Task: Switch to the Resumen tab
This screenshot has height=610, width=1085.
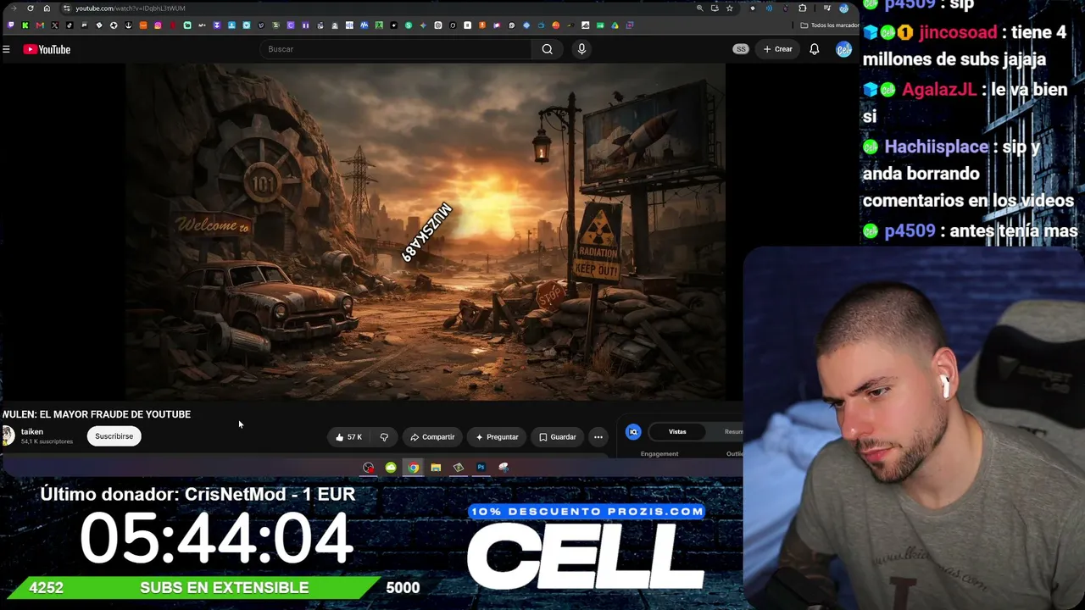Action: (x=733, y=432)
